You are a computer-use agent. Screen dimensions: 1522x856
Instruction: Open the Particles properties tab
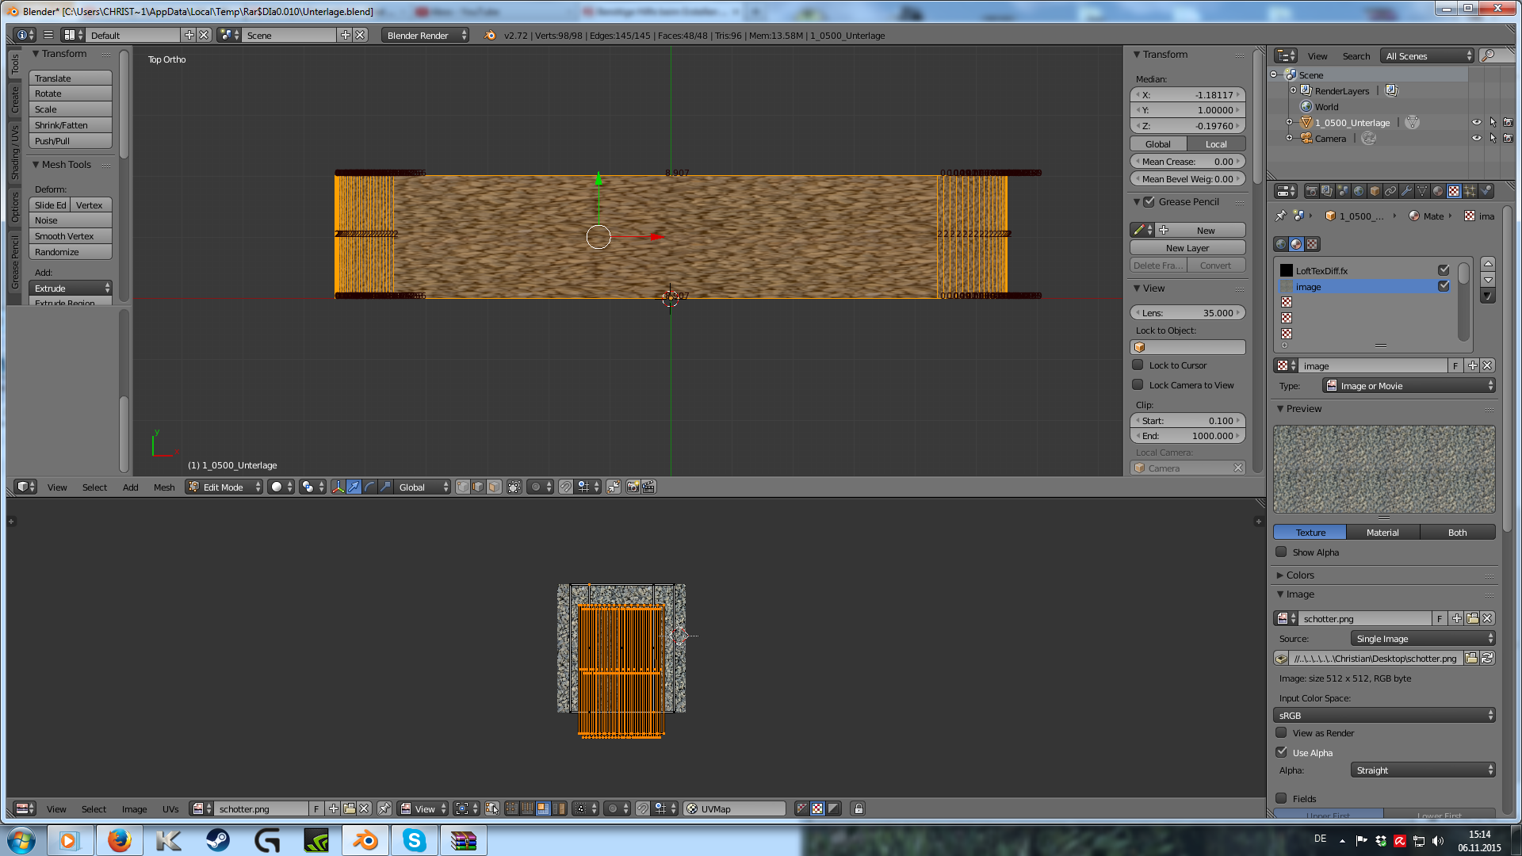pos(1470,191)
